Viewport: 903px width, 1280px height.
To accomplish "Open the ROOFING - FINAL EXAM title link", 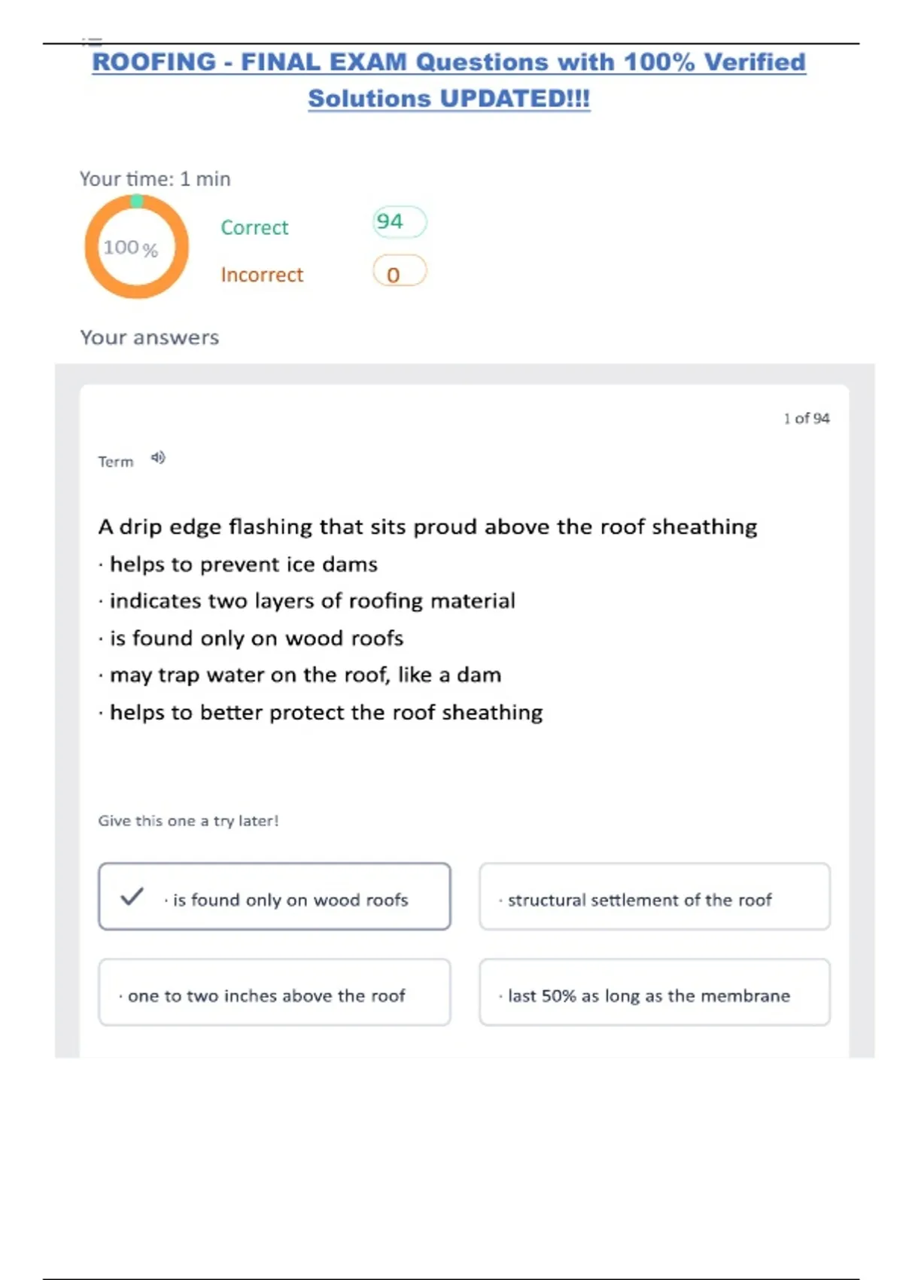I will [448, 62].
